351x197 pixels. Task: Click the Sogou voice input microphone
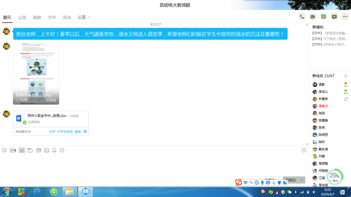262,182
